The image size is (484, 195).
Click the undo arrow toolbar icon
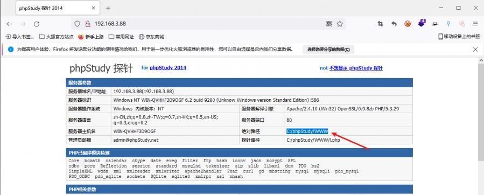pos(394,24)
